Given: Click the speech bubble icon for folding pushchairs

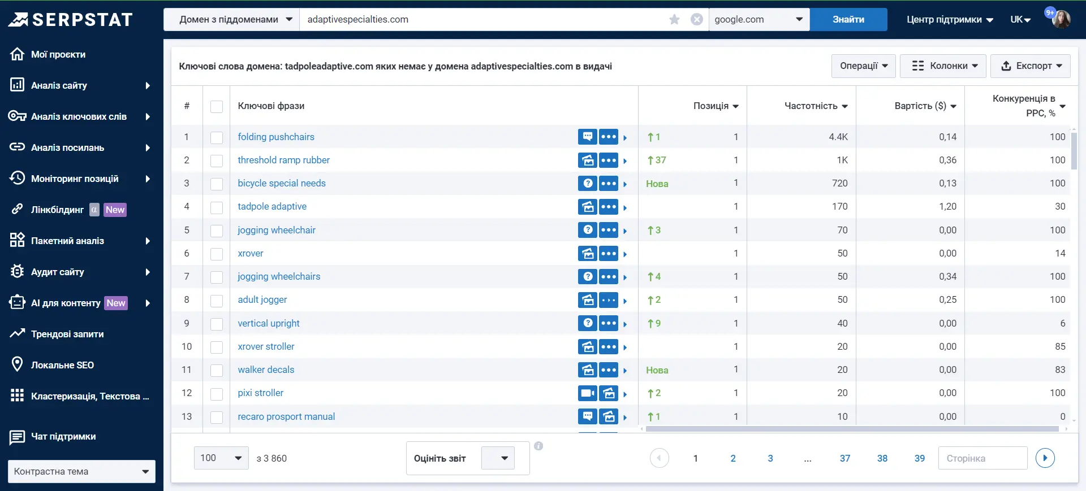Looking at the screenshot, I should 588,137.
